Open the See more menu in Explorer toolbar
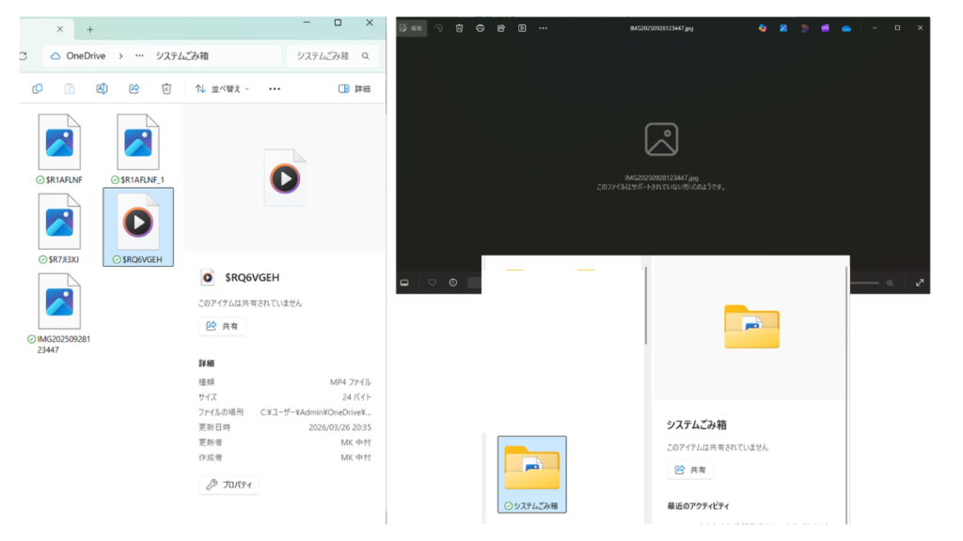This screenshot has width=963, height=541. coord(275,89)
